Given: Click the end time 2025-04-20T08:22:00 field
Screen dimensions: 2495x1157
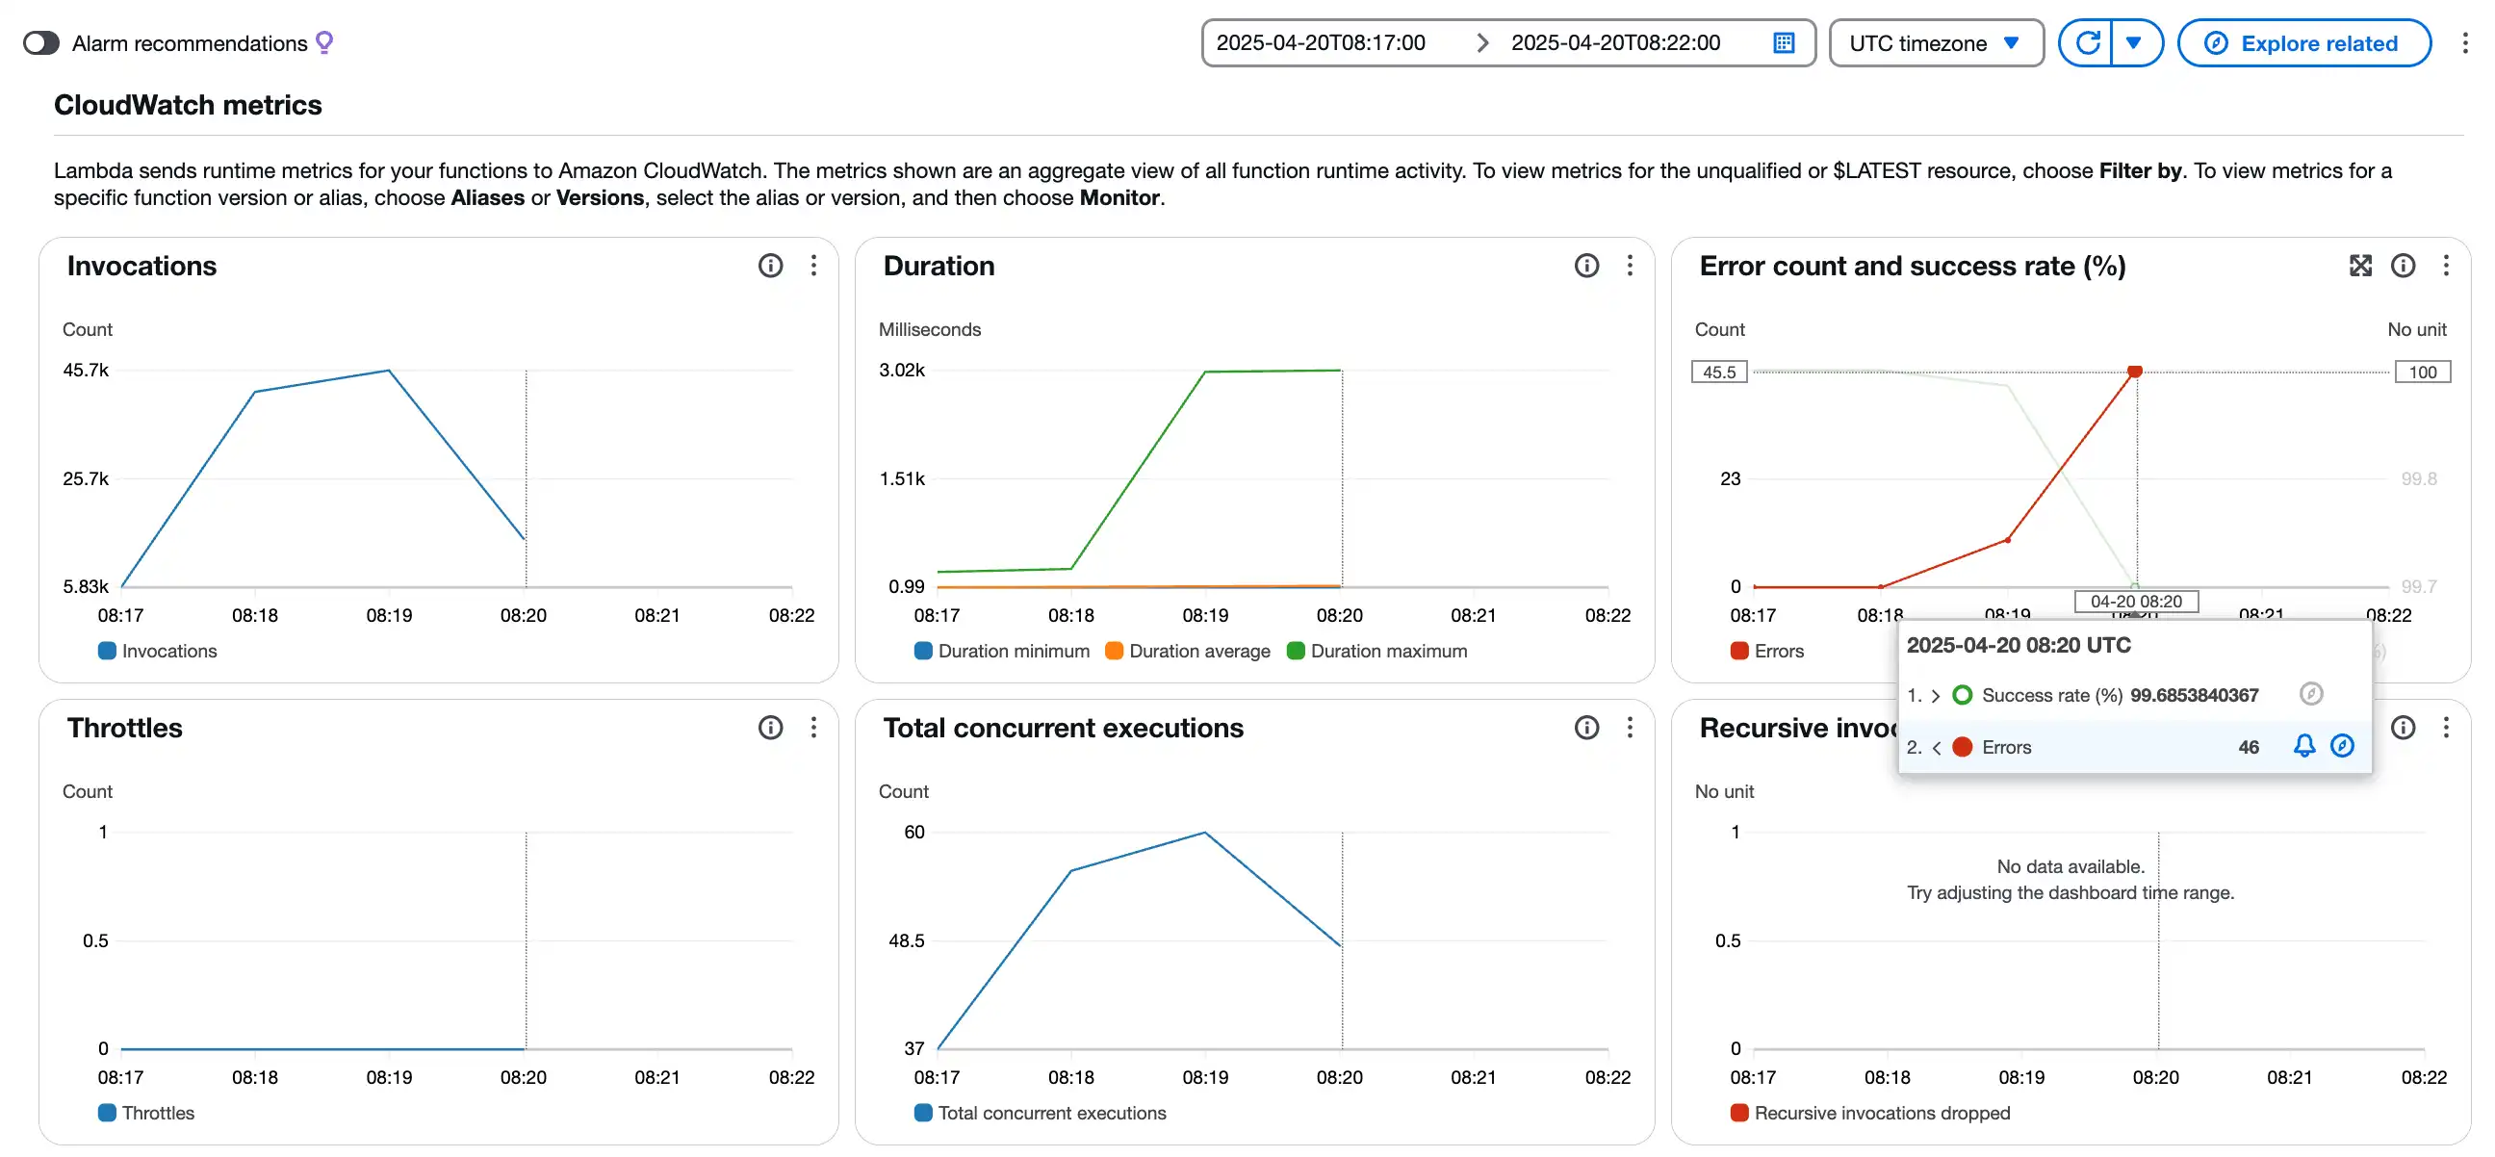Looking at the screenshot, I should pyautogui.click(x=1615, y=43).
